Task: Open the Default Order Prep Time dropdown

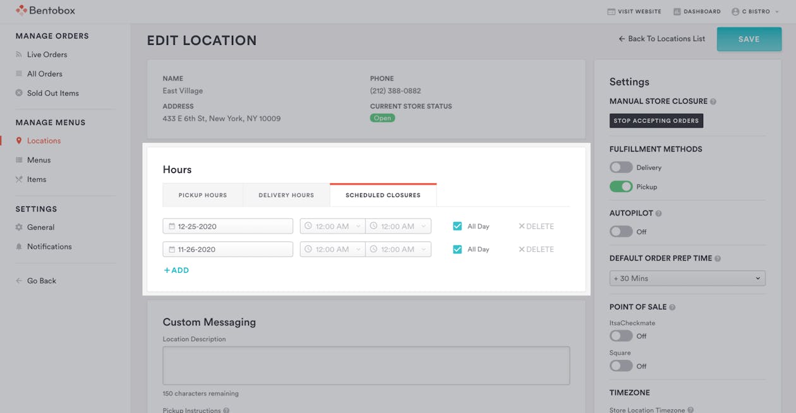Action: pos(687,278)
